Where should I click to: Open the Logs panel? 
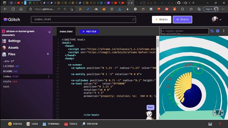(32, 124)
